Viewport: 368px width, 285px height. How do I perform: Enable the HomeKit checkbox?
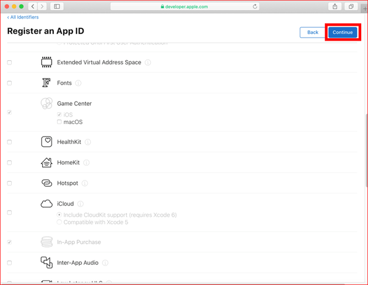click(x=9, y=163)
